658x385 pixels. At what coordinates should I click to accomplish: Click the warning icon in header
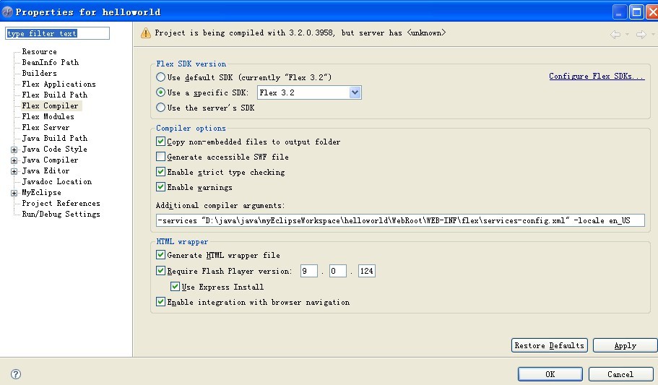(x=146, y=33)
